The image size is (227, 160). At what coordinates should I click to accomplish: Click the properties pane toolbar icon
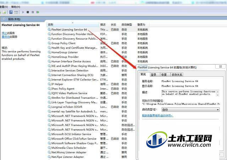tap(16, 12)
